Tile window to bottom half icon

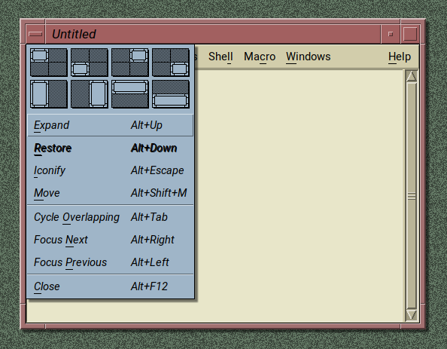pos(171,94)
